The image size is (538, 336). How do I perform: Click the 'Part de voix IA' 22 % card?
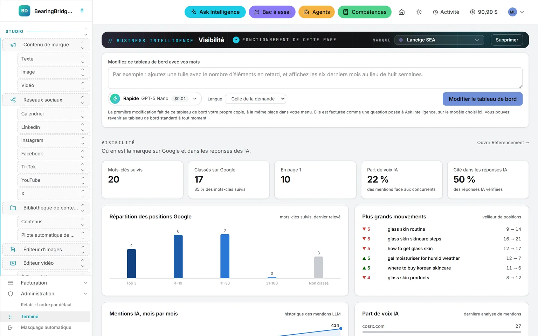point(402,180)
